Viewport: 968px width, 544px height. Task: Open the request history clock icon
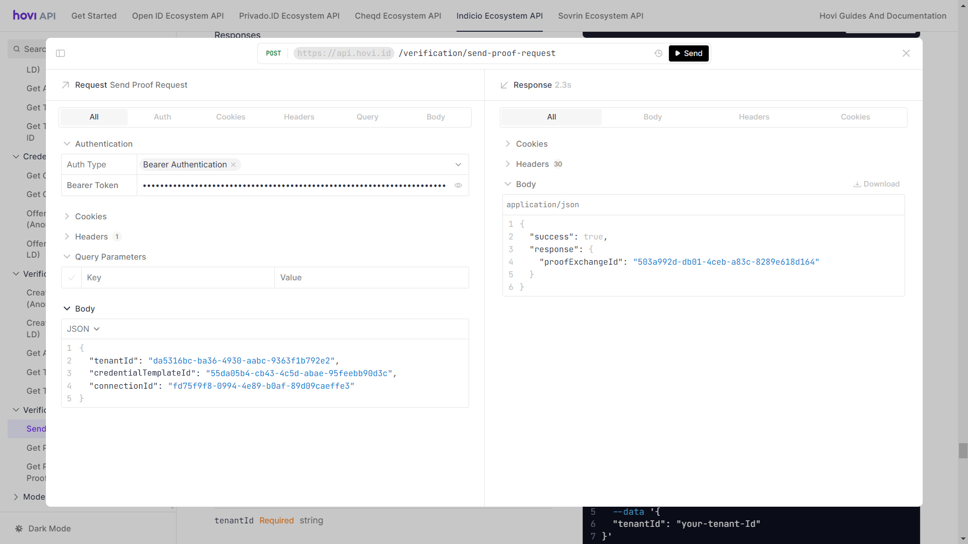pos(658,53)
